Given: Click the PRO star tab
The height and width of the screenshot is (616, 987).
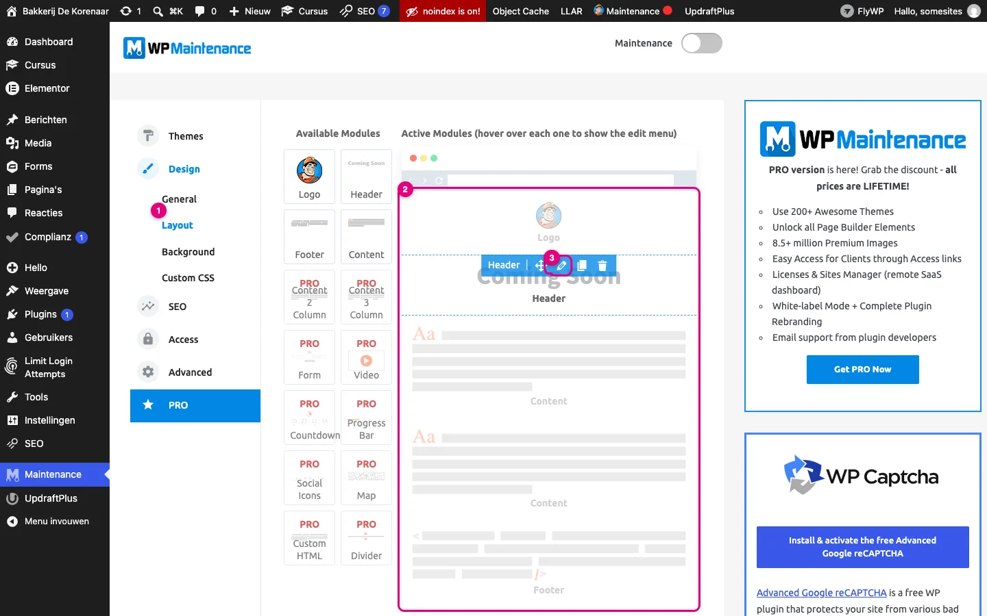Looking at the screenshot, I should 195,405.
